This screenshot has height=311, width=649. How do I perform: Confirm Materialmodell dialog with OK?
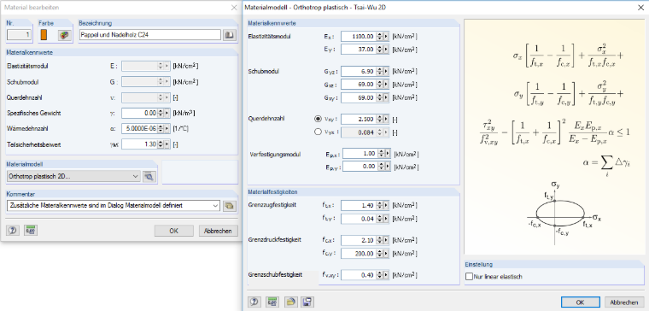[580, 302]
